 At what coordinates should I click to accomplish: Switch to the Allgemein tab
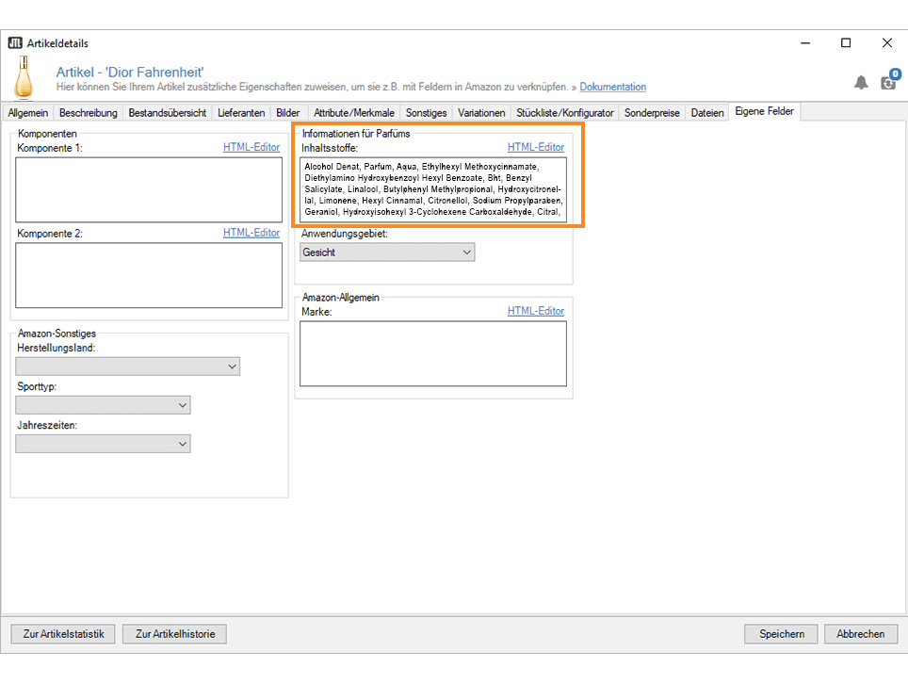[x=28, y=113]
